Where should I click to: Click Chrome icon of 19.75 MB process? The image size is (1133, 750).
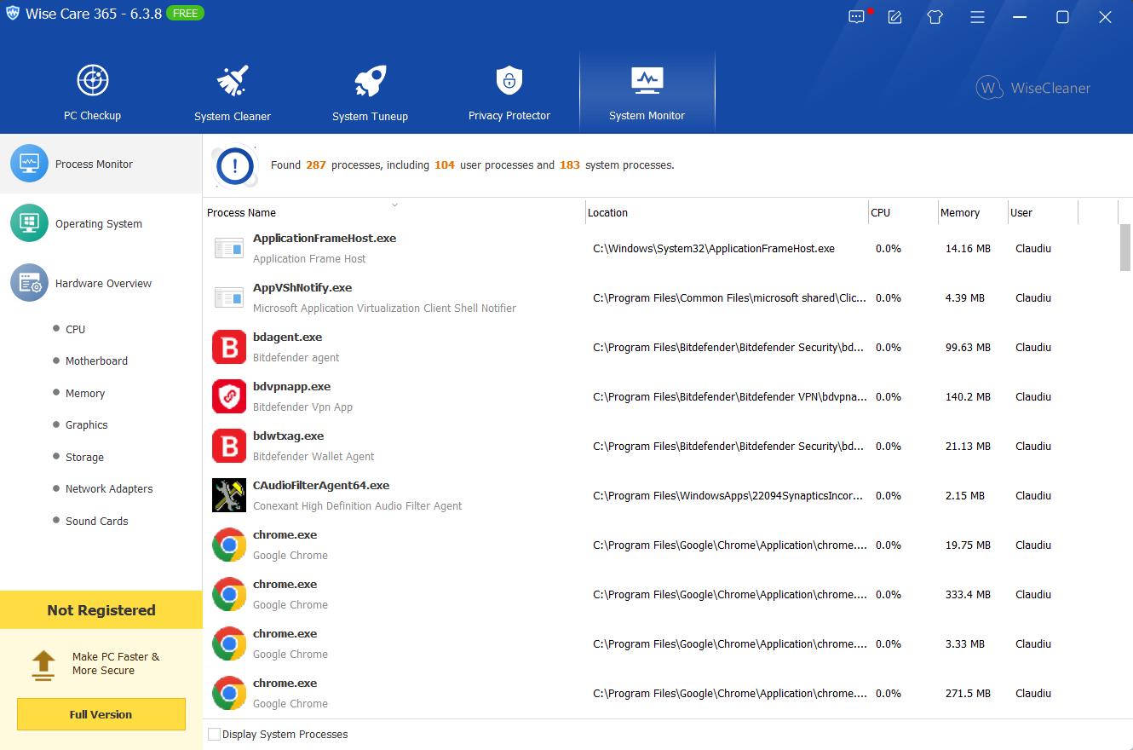click(x=229, y=545)
